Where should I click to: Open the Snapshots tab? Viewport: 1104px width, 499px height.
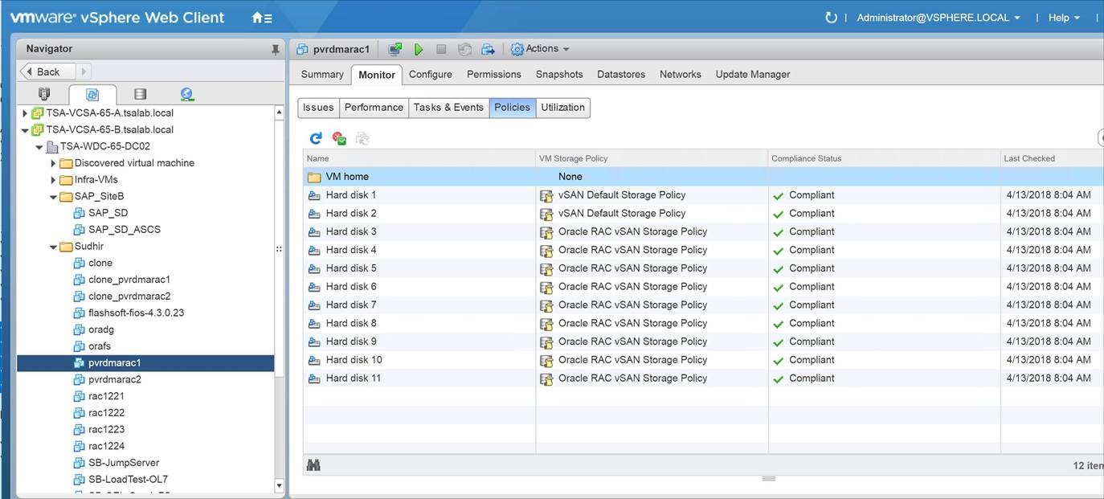pos(559,74)
